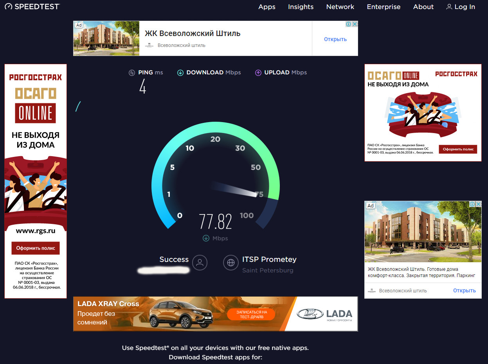Image resolution: width=488 pixels, height=364 pixels.
Task: Click Оформить полис in the right ОСАГО ad
Action: pos(458,149)
